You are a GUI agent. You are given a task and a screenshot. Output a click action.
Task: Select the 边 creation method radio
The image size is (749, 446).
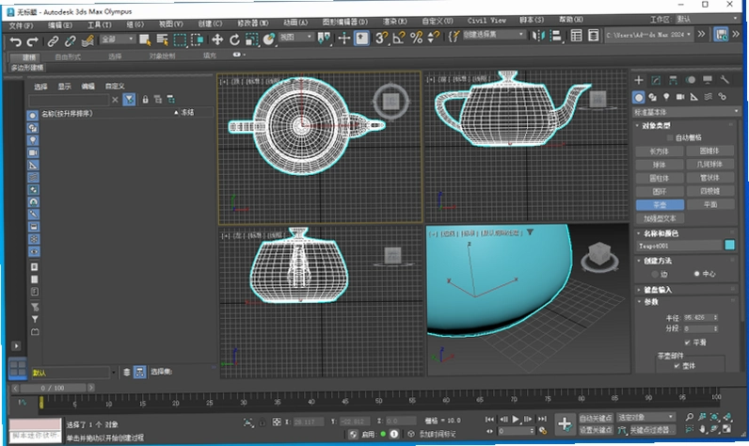click(x=655, y=274)
